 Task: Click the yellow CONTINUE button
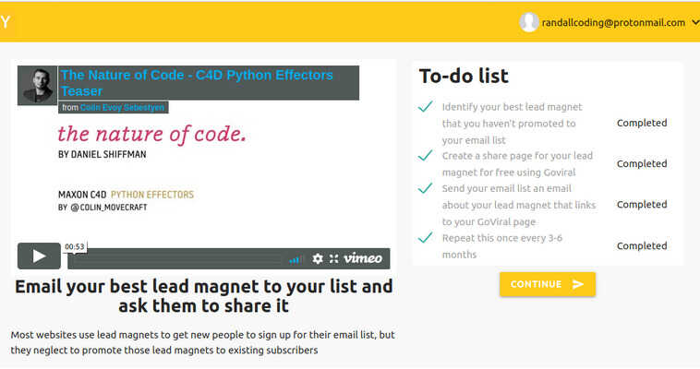[x=548, y=284]
